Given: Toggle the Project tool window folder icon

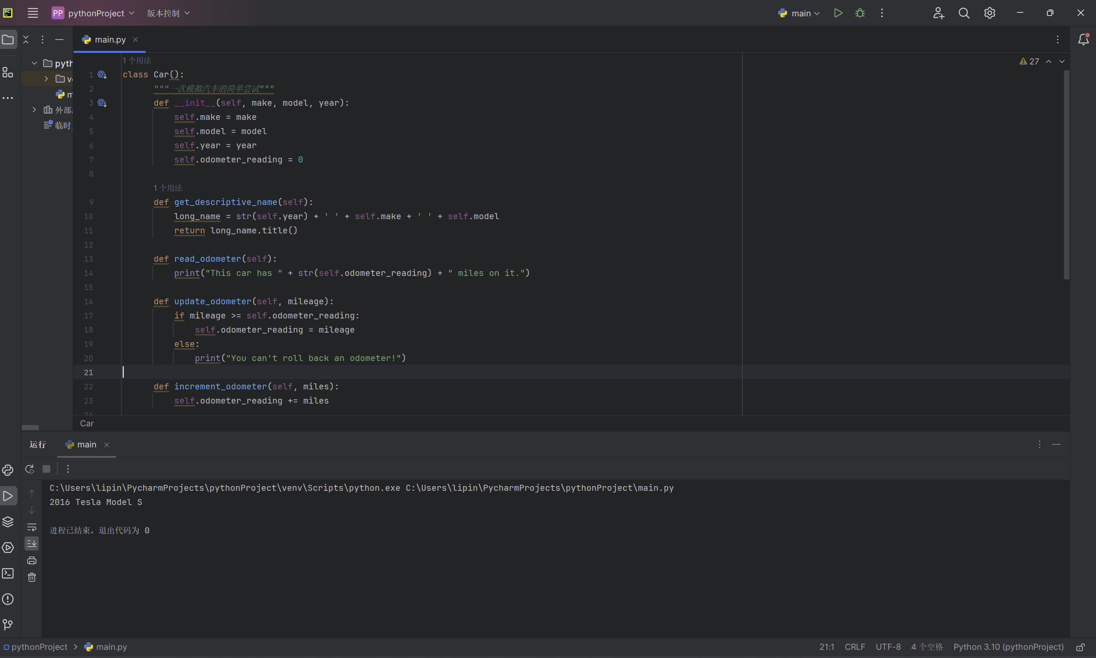Looking at the screenshot, I should pyautogui.click(x=8, y=40).
